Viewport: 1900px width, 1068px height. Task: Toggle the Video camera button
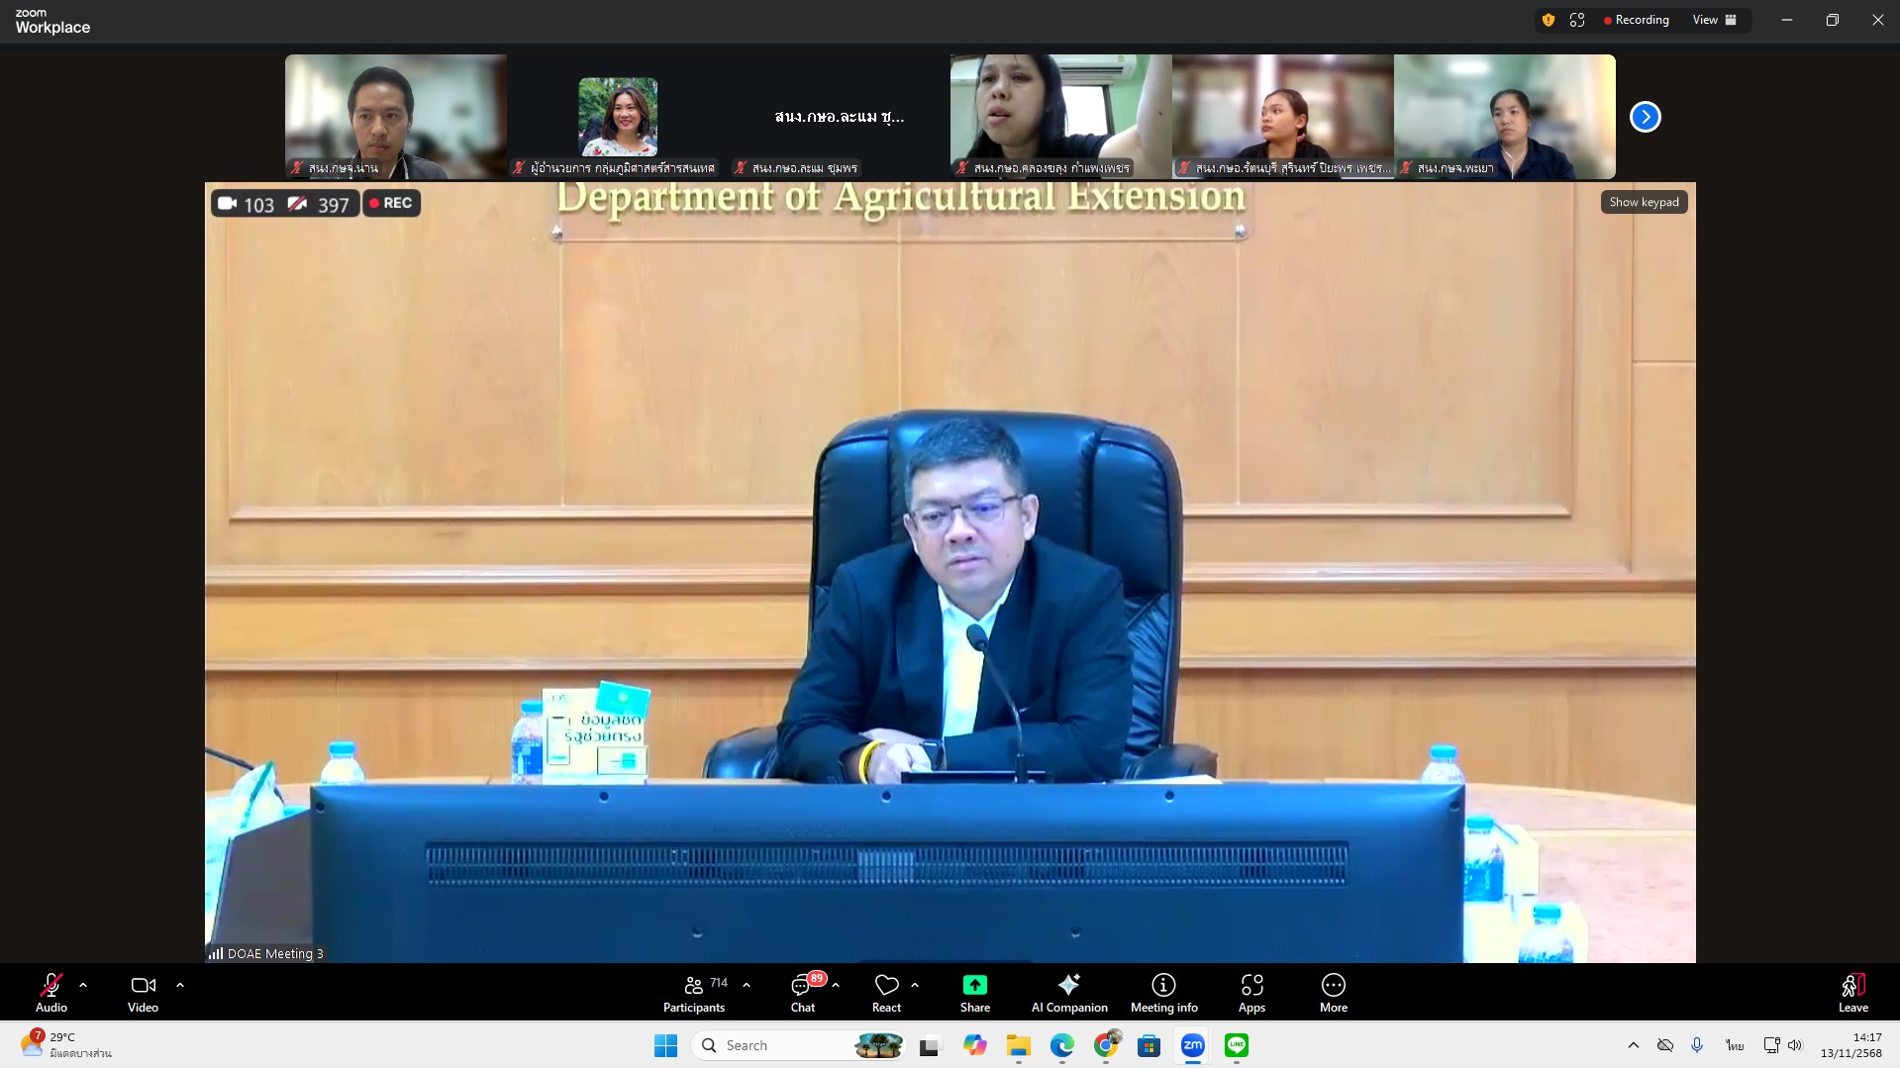pyautogui.click(x=143, y=992)
